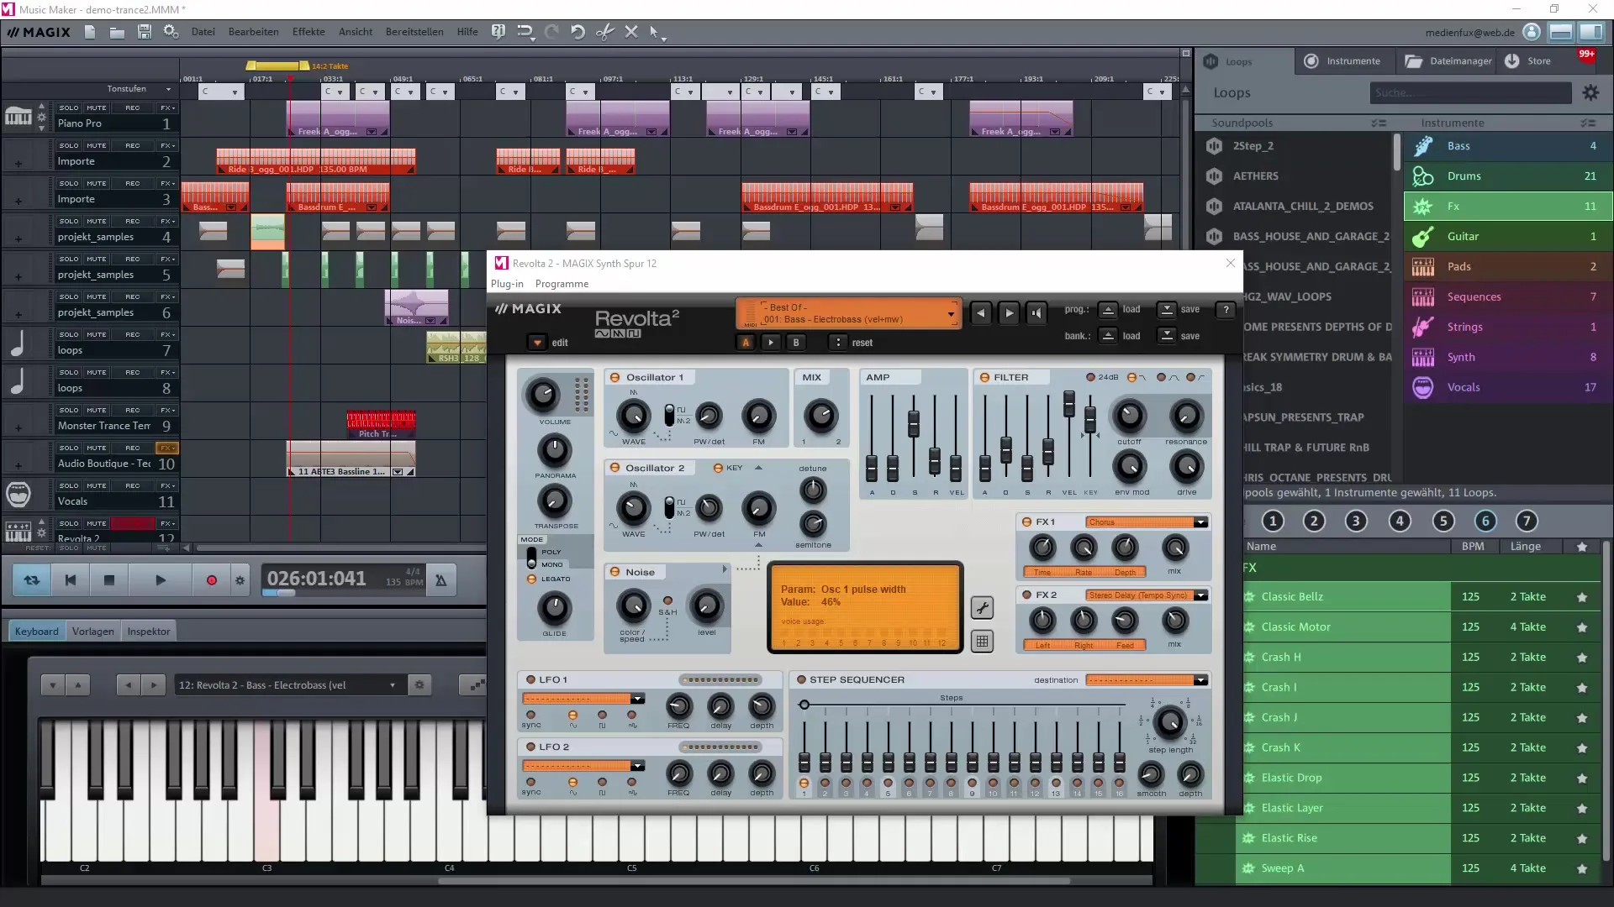Viewport: 1614px width, 907px height.
Task: Open new project icon in MAGIX toolbar
Action: tap(90, 32)
